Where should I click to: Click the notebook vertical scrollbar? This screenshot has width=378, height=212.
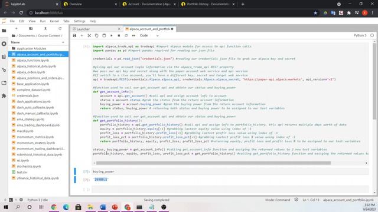[x=374, y=82]
